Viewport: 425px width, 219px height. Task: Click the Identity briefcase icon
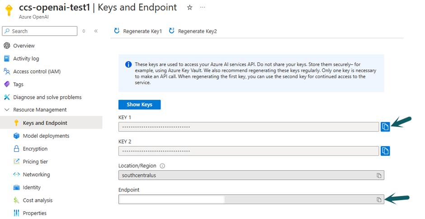pos(16,187)
